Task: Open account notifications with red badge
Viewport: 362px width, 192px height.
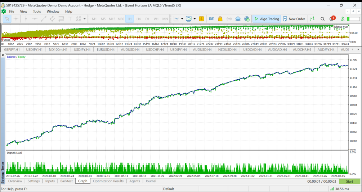Action: click(x=332, y=18)
